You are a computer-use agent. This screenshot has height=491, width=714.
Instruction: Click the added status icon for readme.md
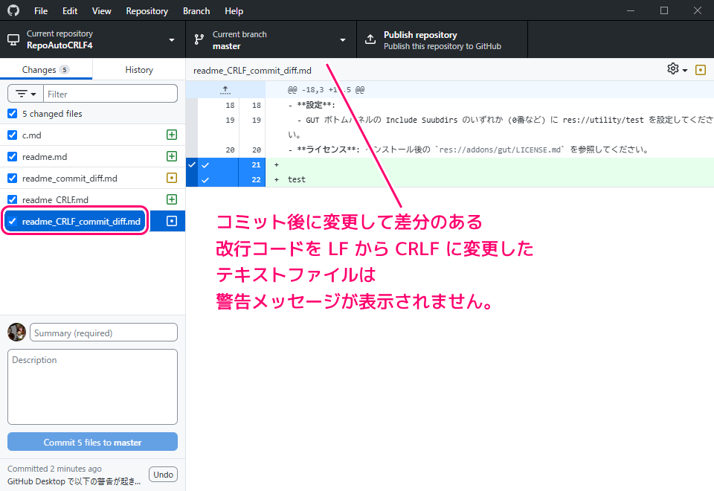pyautogui.click(x=172, y=157)
